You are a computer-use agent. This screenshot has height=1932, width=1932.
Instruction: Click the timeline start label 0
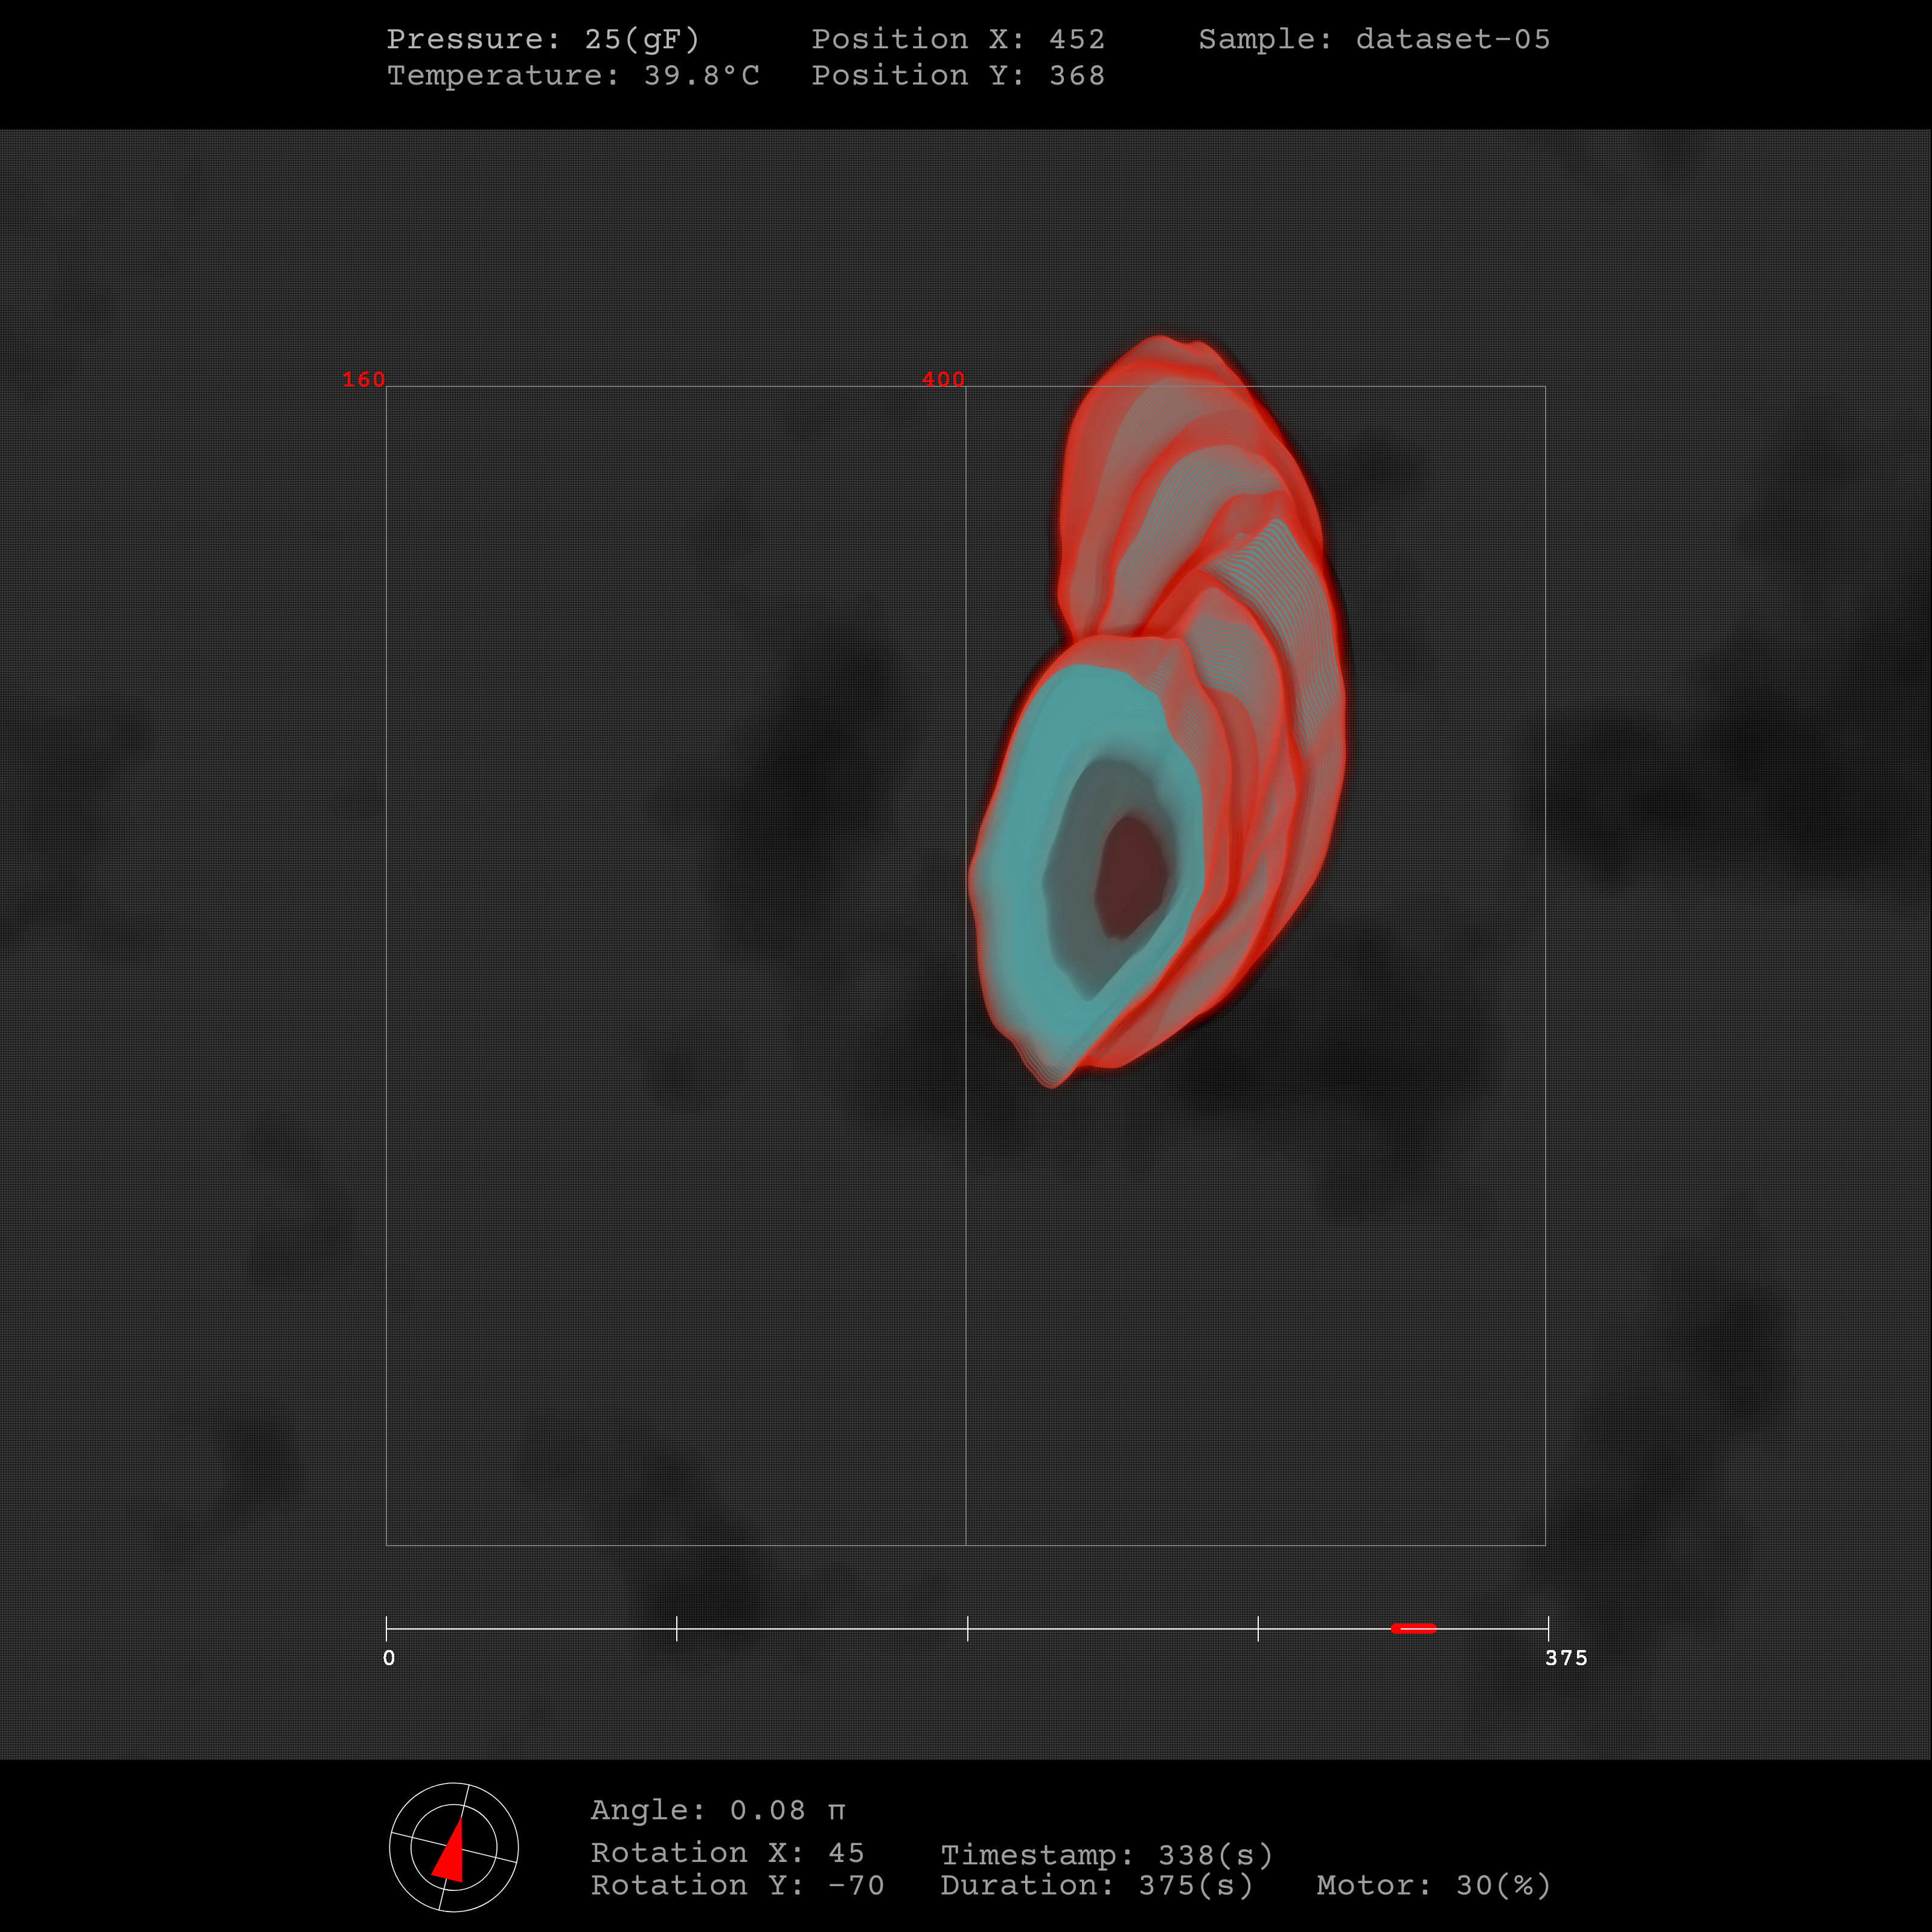389,1658
